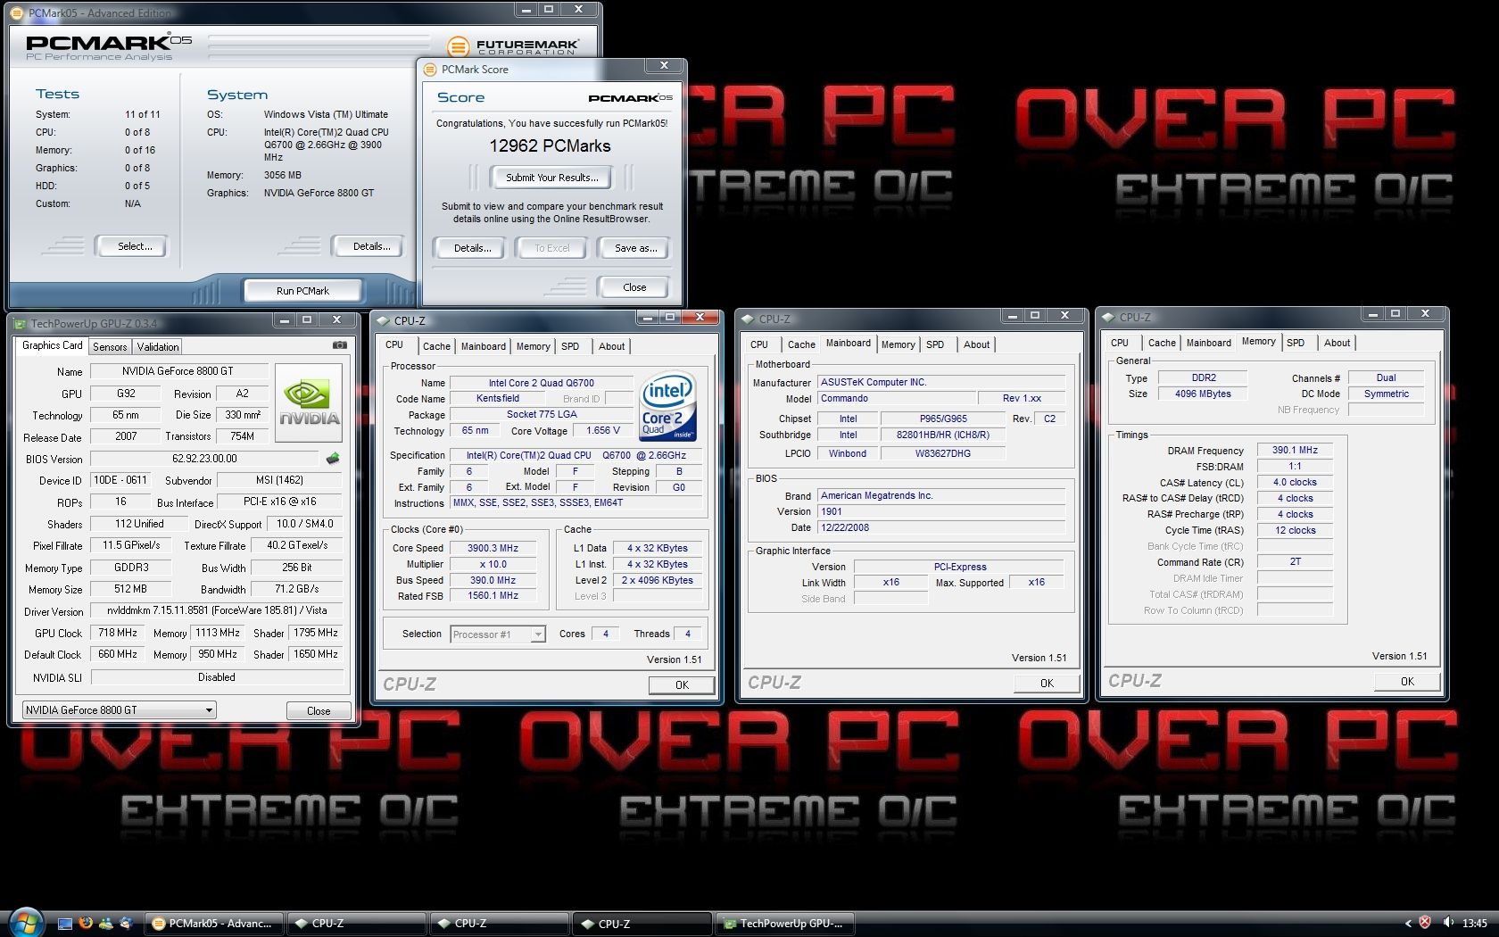Open GPU-Z Validation tab
This screenshot has height=937, width=1499.
(x=158, y=346)
